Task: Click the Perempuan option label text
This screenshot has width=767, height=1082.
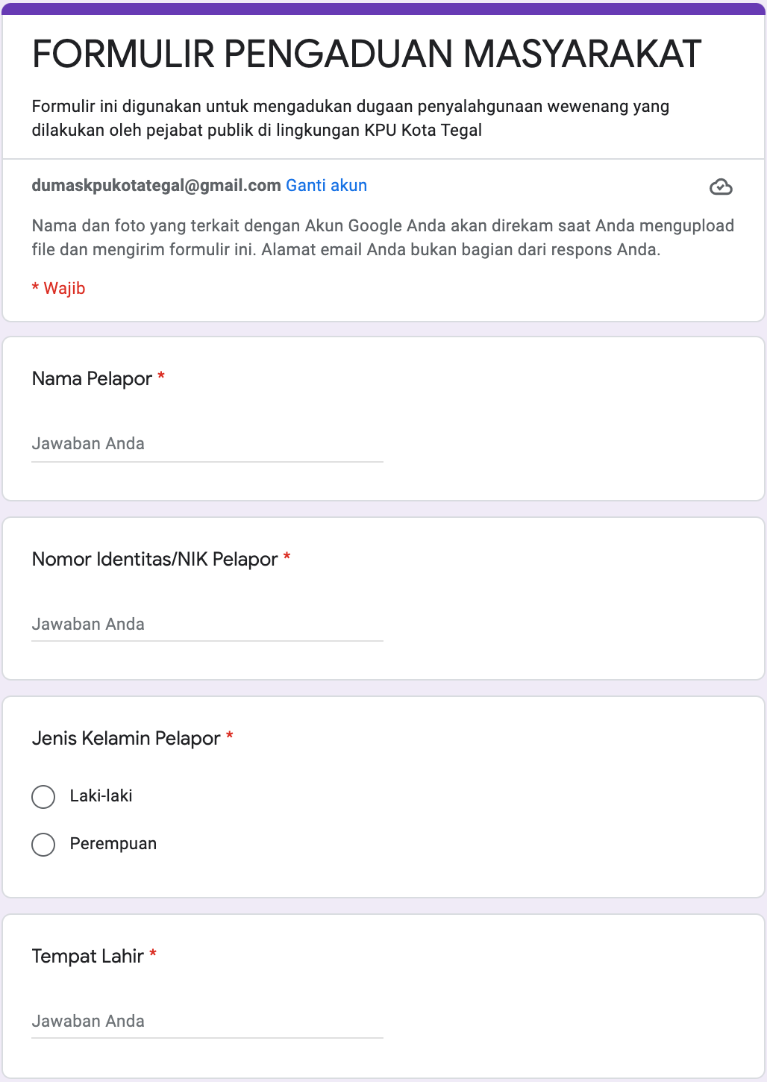Action: [x=113, y=844]
